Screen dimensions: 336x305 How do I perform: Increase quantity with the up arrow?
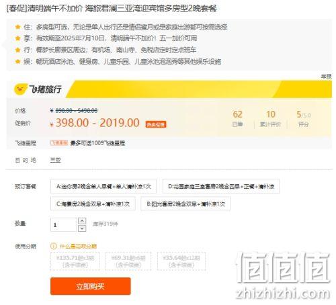point(82,221)
